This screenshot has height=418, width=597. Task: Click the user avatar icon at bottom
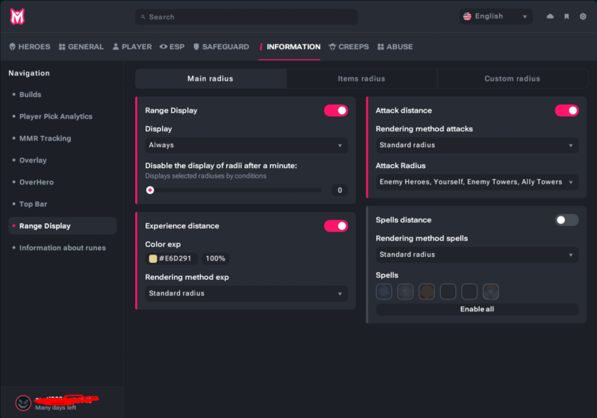click(x=23, y=403)
